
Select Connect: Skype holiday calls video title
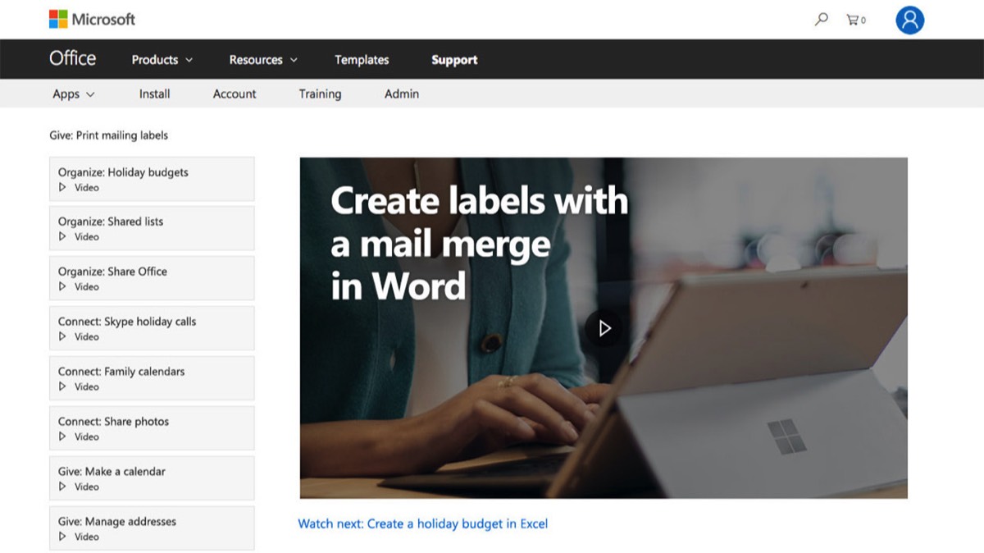127,322
